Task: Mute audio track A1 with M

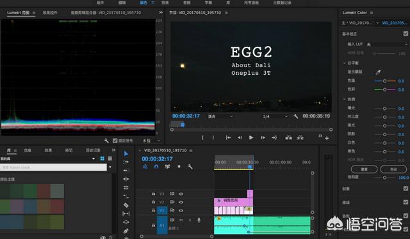Action: 181,220
